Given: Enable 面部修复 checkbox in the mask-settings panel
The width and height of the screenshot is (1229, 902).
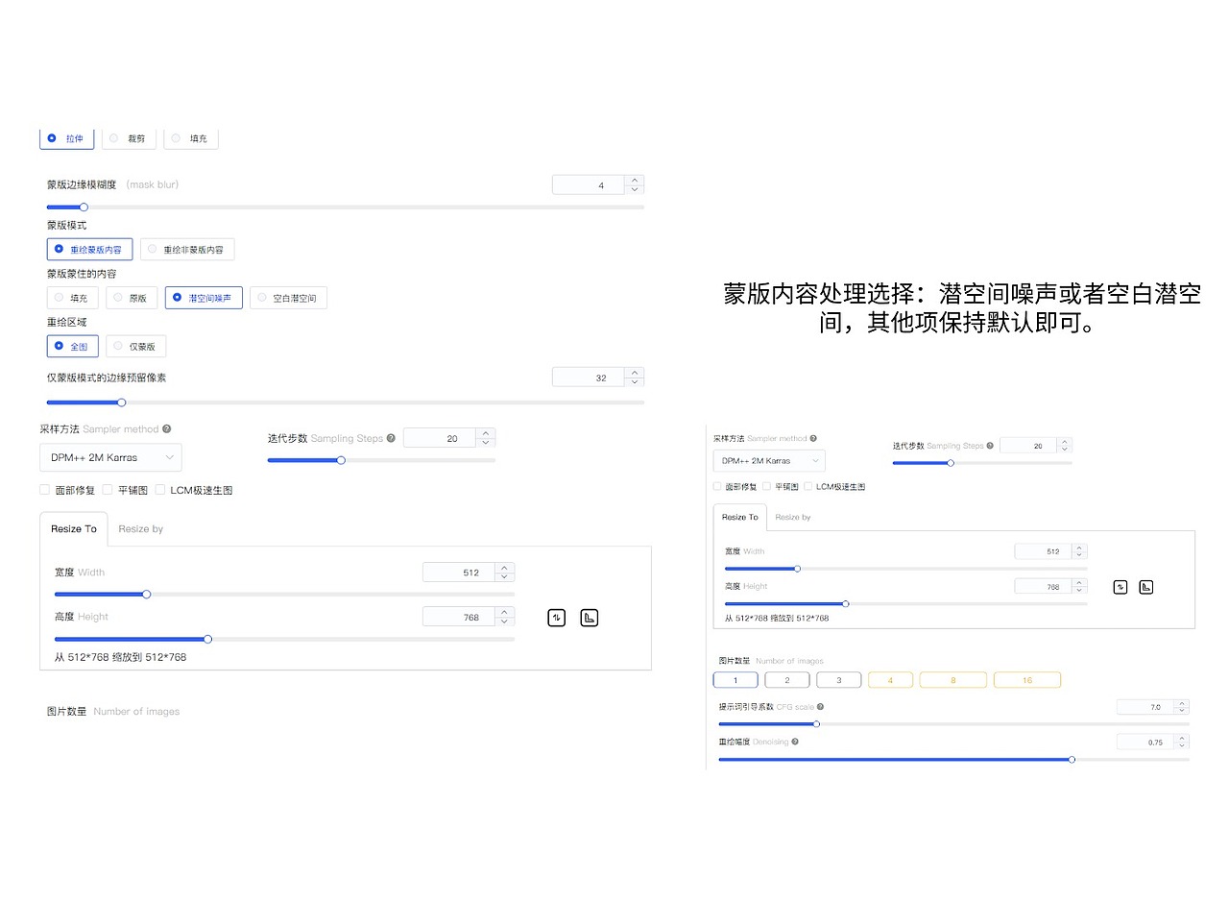Looking at the screenshot, I should click(x=45, y=490).
